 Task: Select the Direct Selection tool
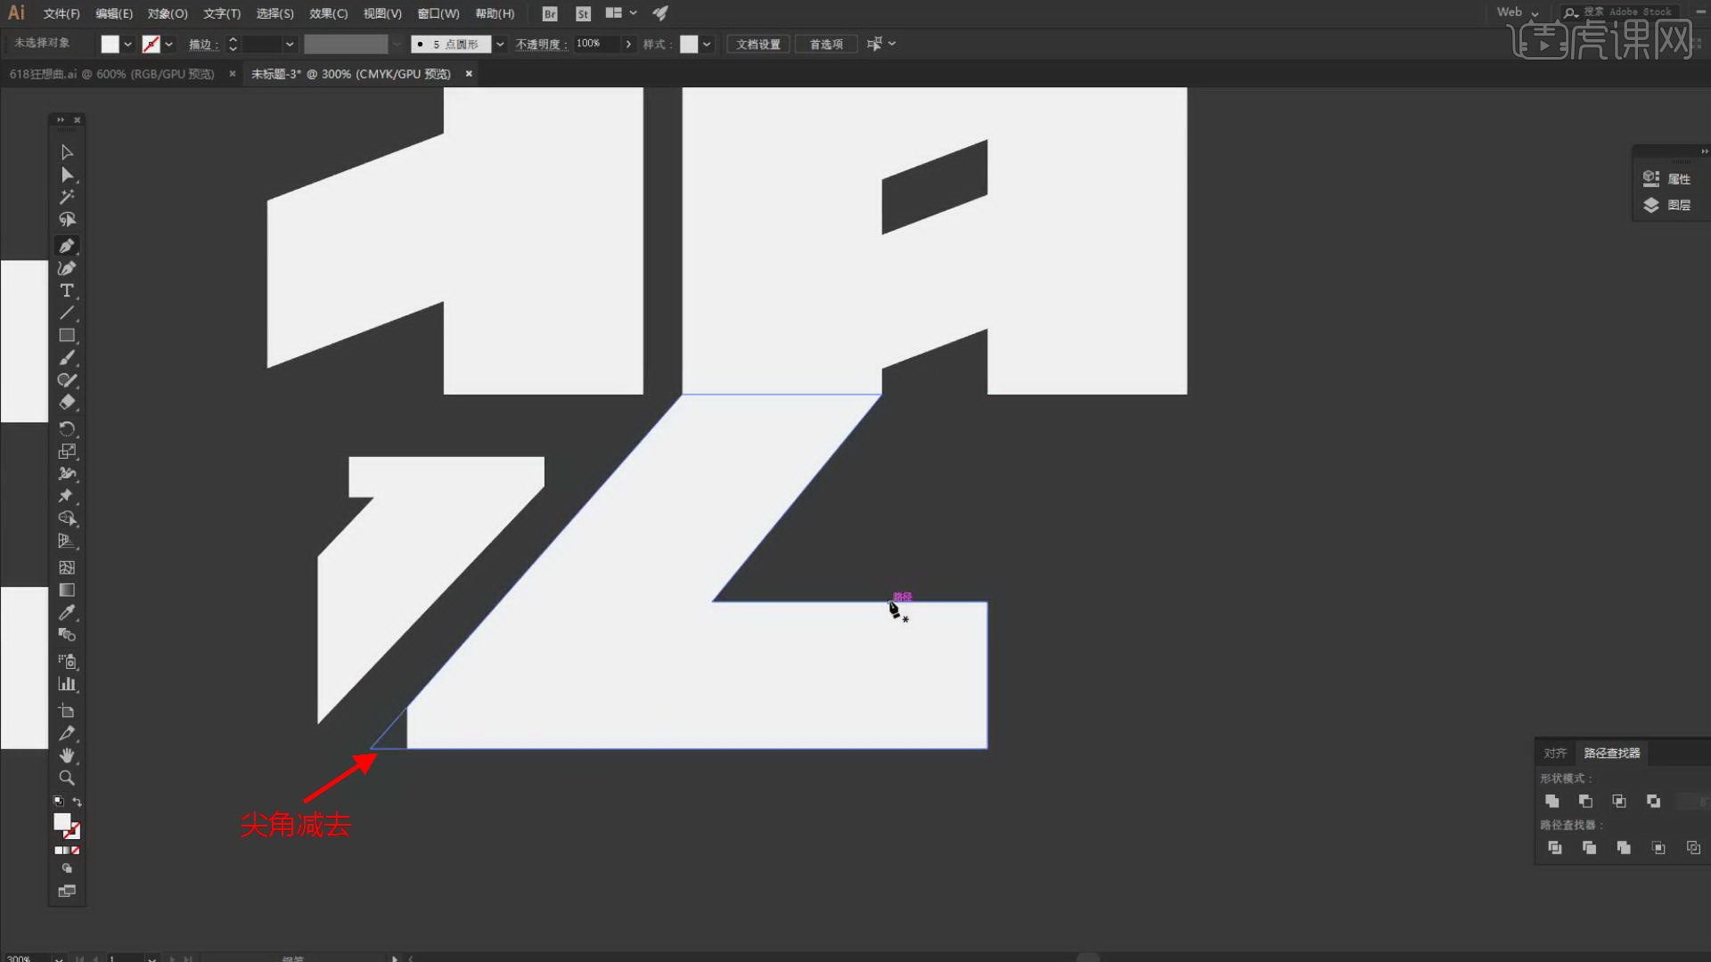67,175
